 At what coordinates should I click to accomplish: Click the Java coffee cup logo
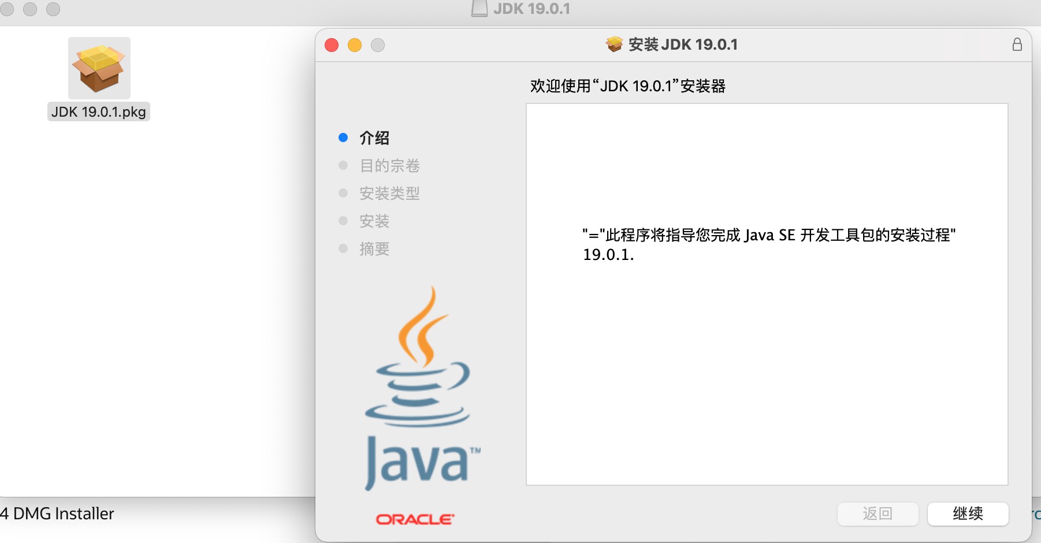(422, 388)
